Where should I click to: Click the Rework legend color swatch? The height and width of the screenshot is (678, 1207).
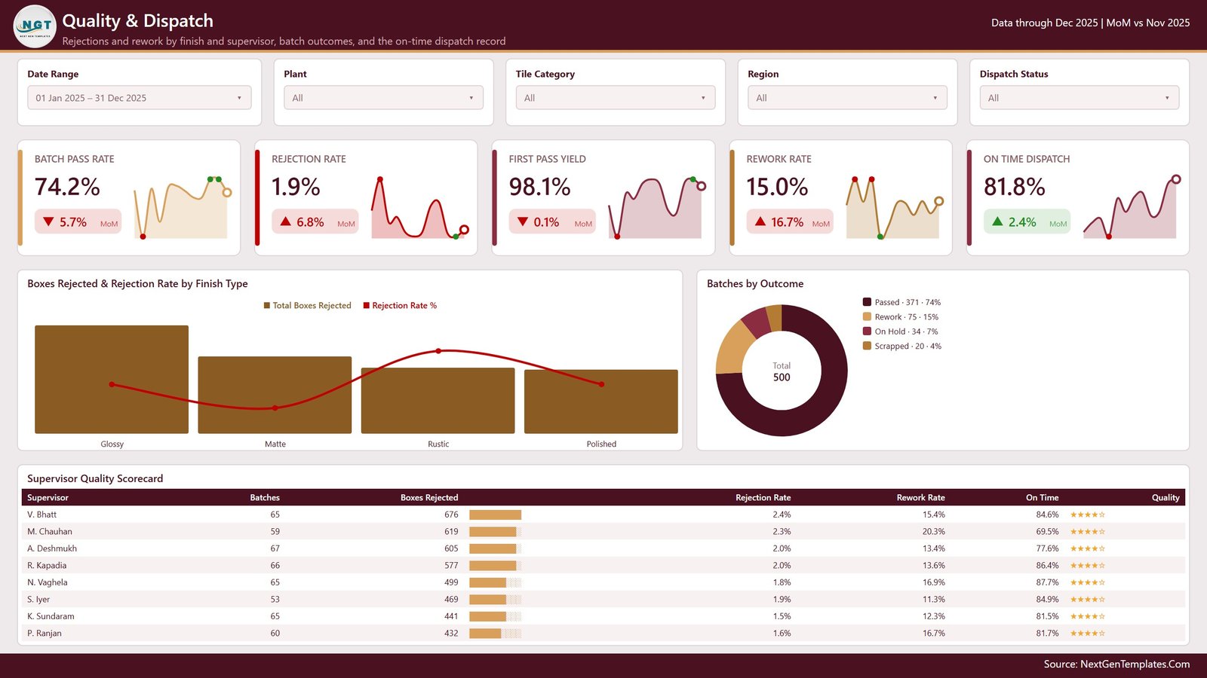pos(868,316)
